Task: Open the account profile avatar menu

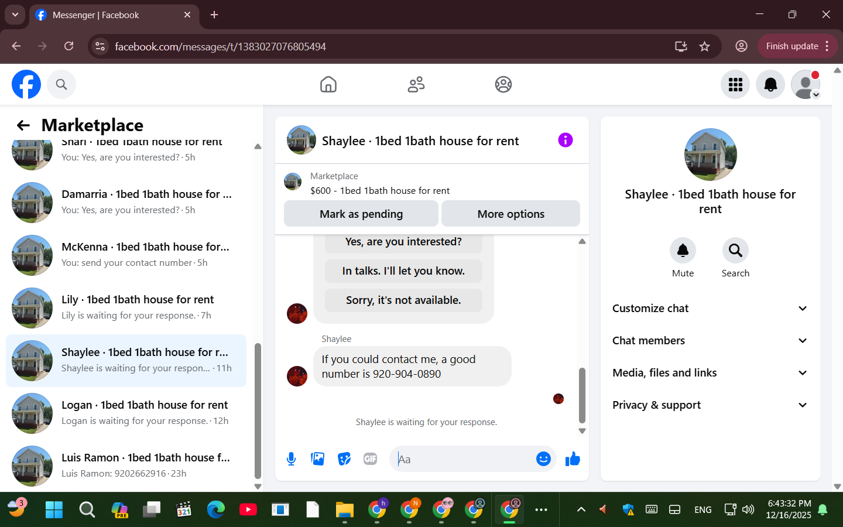Action: [x=806, y=84]
